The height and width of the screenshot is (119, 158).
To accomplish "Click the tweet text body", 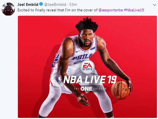I will tap(81, 10).
